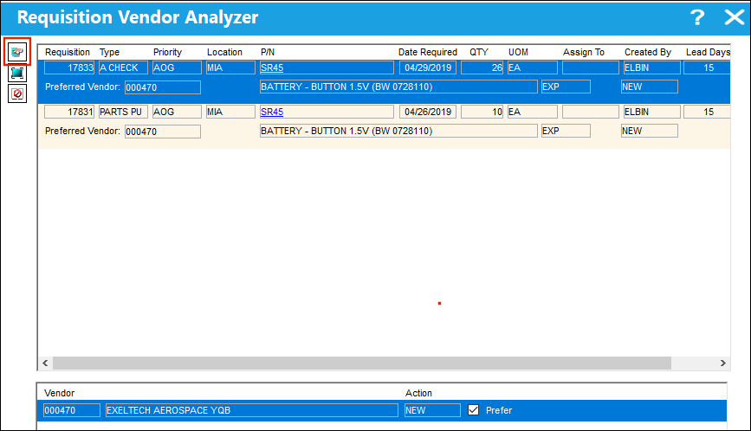751x431 pixels.
Task: Click the NEW status field in row 17833
Action: tap(650, 87)
